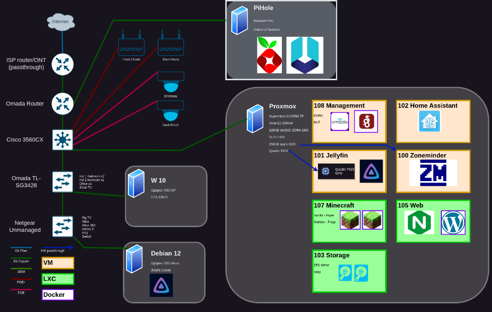The image size is (492, 312).
Task: Click the Proxmox title text
Action: coord(282,106)
